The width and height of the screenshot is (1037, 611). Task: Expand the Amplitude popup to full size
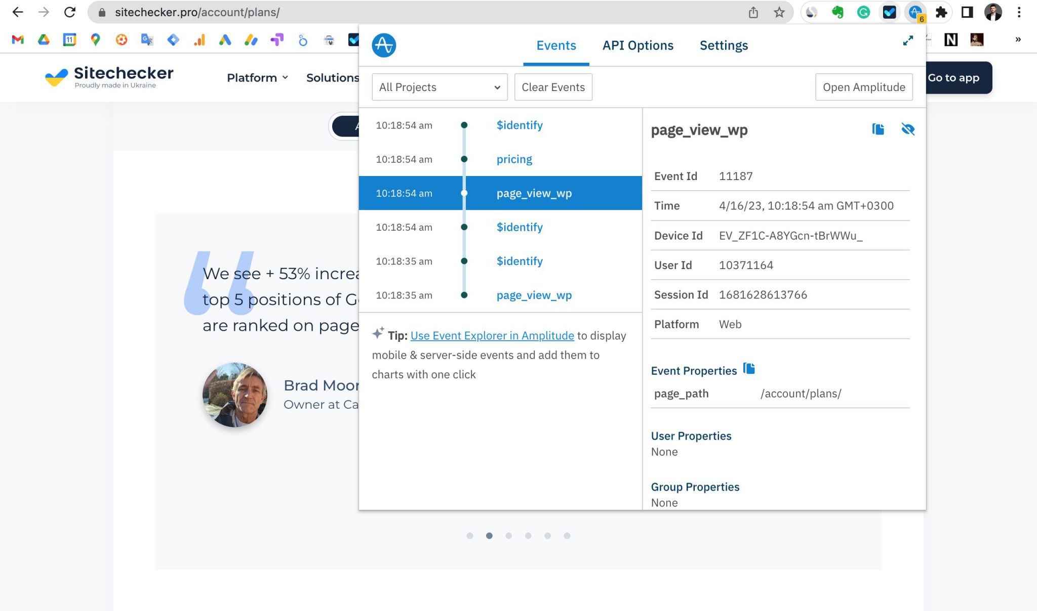click(908, 40)
